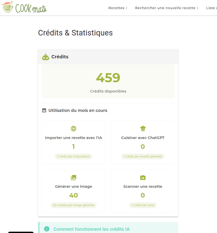Click the info icon near credits explanation
217x233 pixels.
pos(47,229)
